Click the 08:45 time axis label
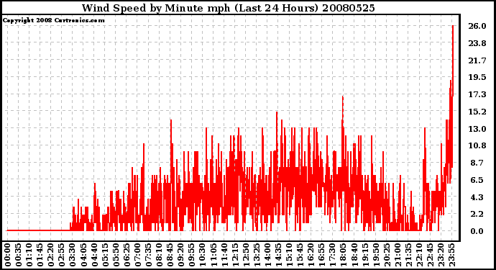This screenshot has height=270, width=496. tap(170, 255)
